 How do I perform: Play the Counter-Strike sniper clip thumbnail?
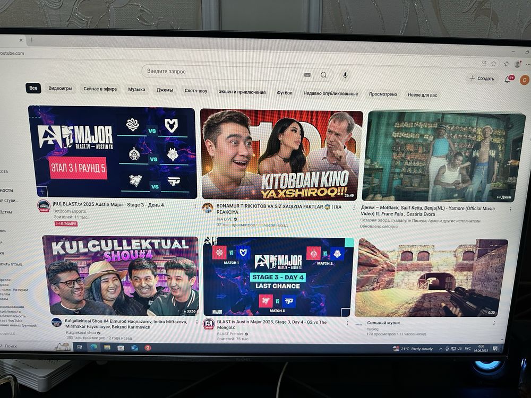[x=431, y=278]
